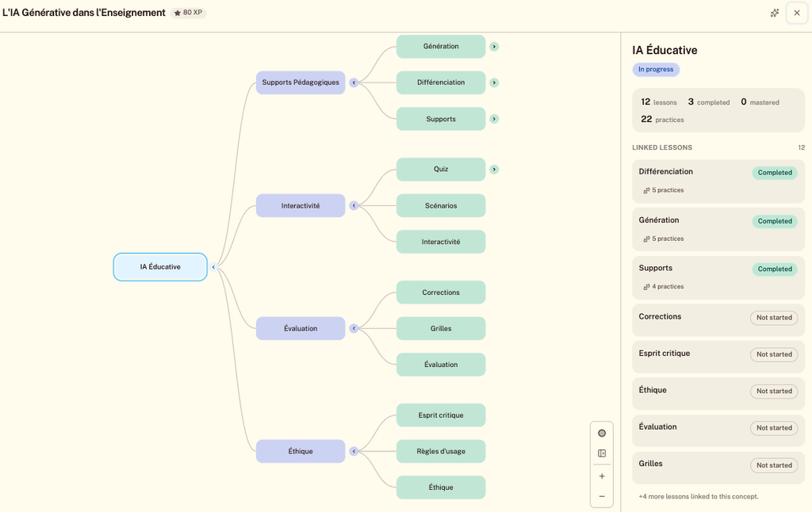
Task: Click Not started badge on Esprit critique
Action: point(774,354)
